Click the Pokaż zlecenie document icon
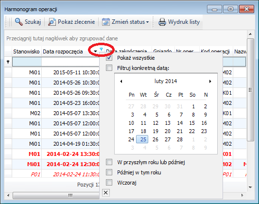The height and width of the screenshot is (204, 259). (x=52, y=22)
